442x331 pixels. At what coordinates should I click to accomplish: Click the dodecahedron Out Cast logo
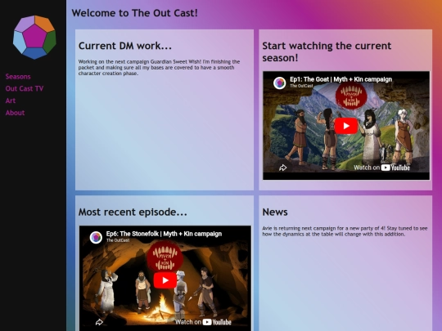pyautogui.click(x=34, y=38)
